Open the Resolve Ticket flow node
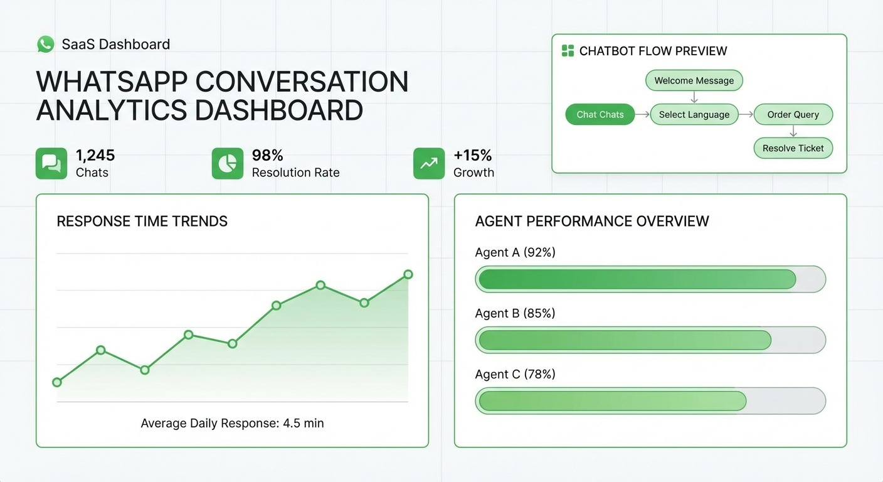Screen dimensions: 883x482 [x=793, y=148]
